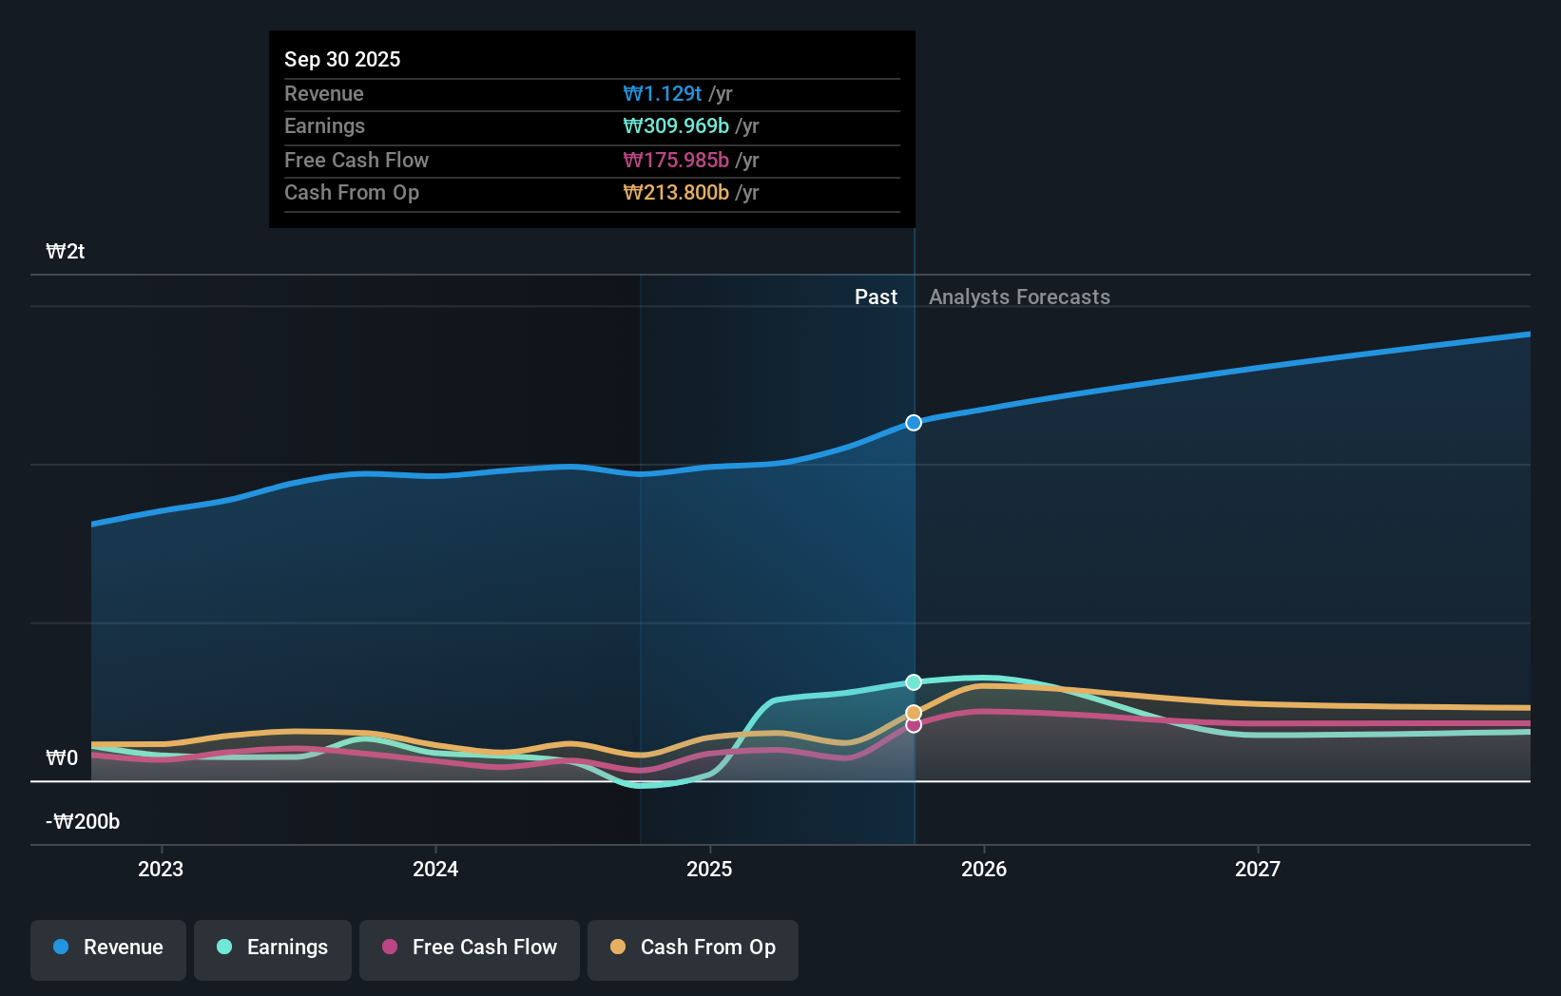The width and height of the screenshot is (1561, 996).
Task: Click the Past section label
Action: tap(876, 297)
